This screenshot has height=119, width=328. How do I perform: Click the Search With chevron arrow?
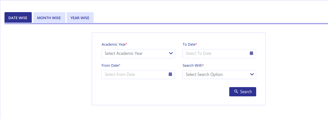[x=252, y=74]
